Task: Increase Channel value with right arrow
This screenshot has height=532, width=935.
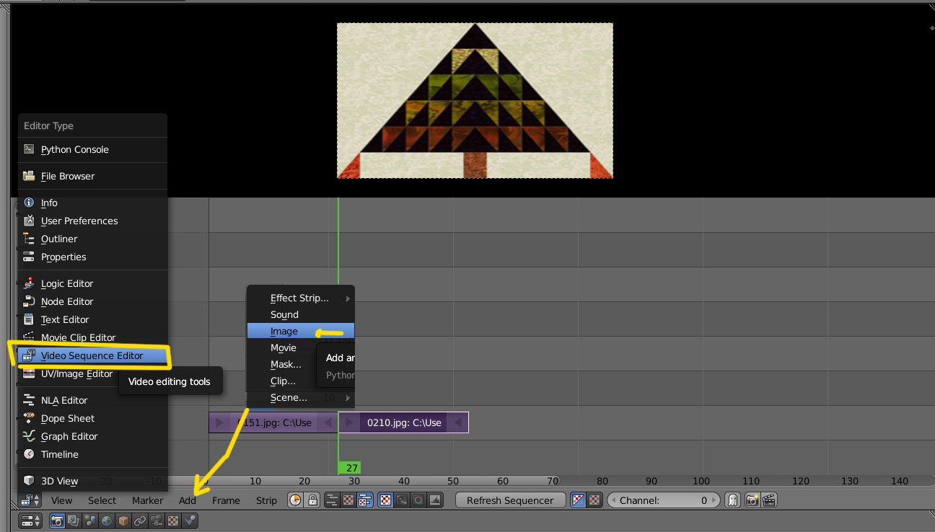Action: [714, 500]
